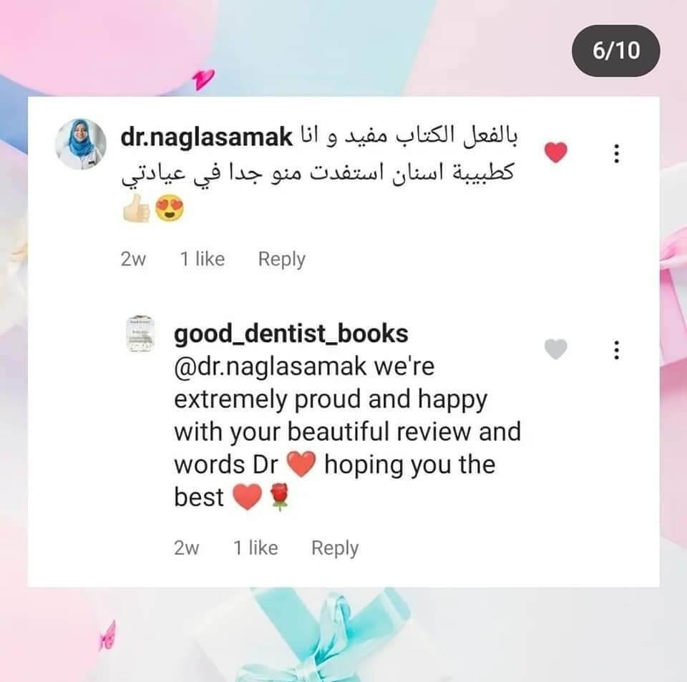The width and height of the screenshot is (687, 682).
Task: Click the 2w timestamp under dr.naglasamak's comment
Action: point(133,259)
